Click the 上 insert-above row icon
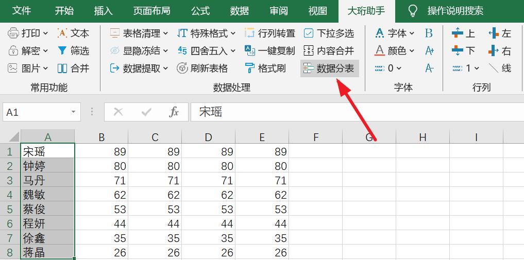This screenshot has width=524, height=260. [457, 33]
